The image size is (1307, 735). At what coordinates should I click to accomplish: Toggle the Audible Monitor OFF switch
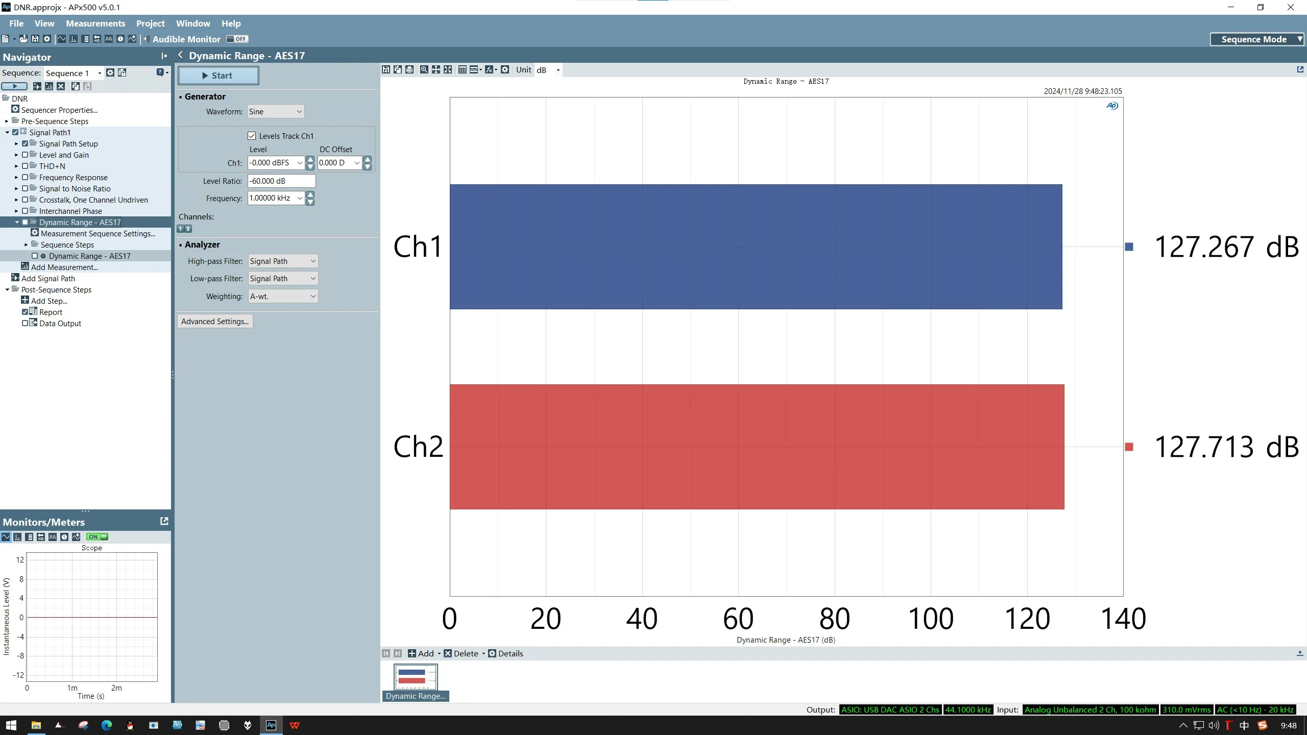coord(237,39)
